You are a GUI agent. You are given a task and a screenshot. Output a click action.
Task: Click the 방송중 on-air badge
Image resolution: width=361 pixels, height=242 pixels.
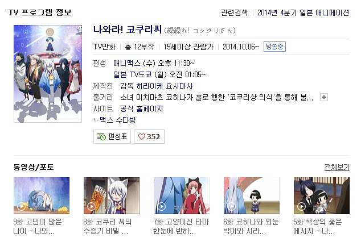tap(274, 47)
